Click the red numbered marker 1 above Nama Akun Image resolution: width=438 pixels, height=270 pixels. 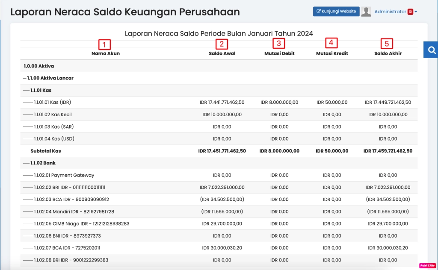[105, 44]
